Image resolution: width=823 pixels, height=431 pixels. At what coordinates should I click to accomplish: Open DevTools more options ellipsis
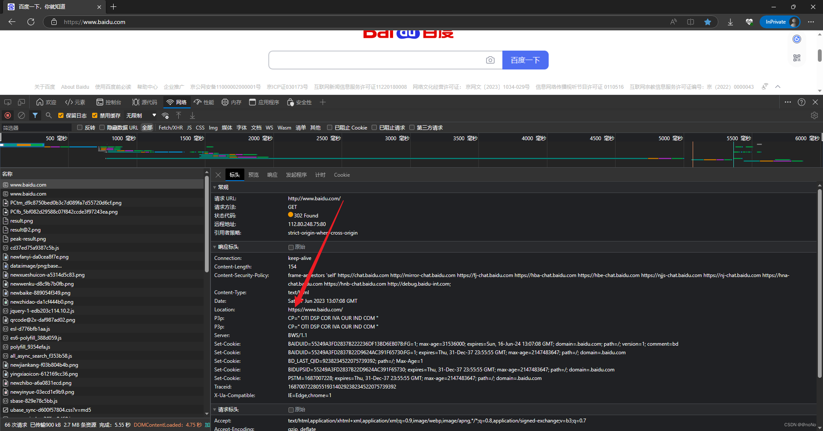[x=788, y=102]
